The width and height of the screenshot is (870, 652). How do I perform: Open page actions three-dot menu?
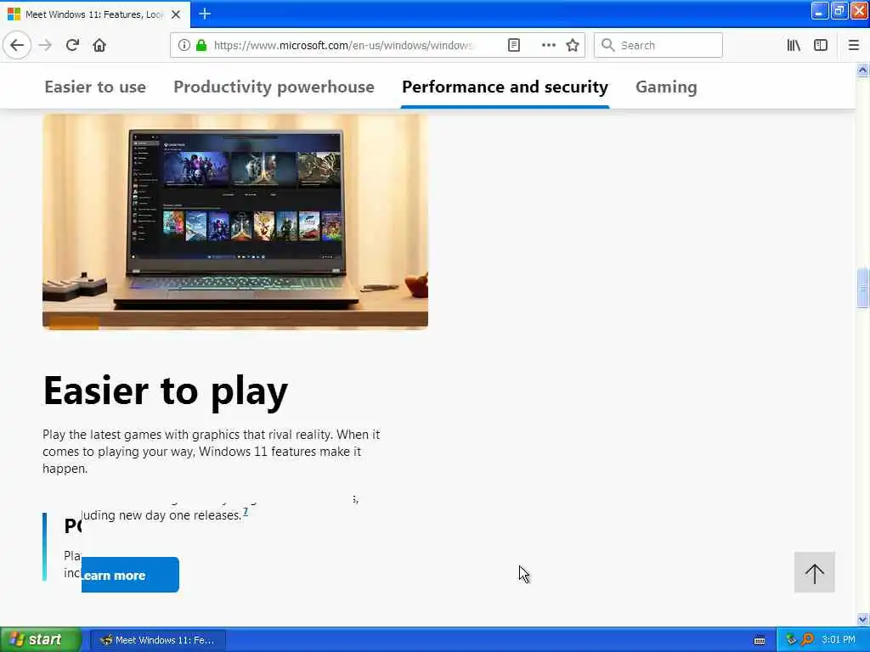pos(548,46)
